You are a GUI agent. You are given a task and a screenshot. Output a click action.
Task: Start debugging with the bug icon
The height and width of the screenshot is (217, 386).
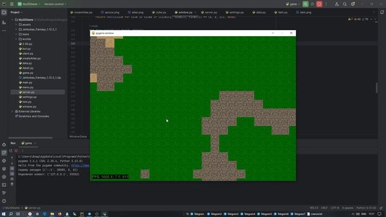pyautogui.click(x=312, y=4)
